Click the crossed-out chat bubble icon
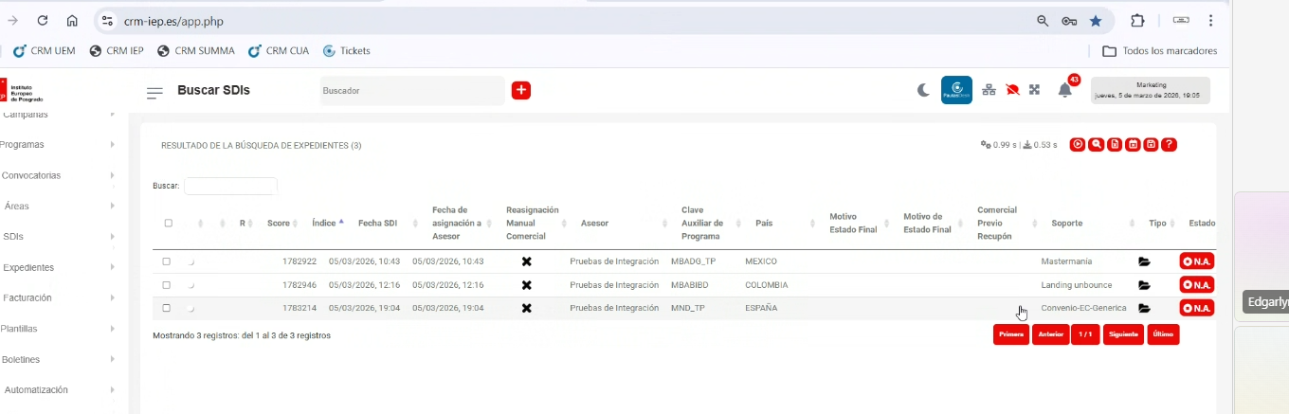Screen dimensions: 1289x414 coord(1012,91)
